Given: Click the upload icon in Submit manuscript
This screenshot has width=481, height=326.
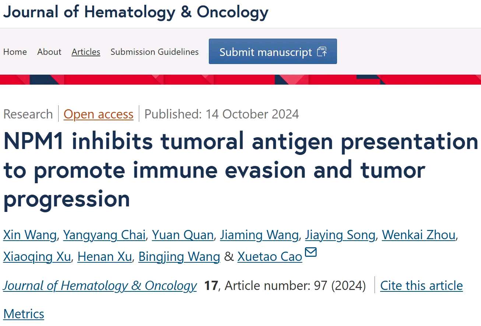Looking at the screenshot, I should [322, 52].
